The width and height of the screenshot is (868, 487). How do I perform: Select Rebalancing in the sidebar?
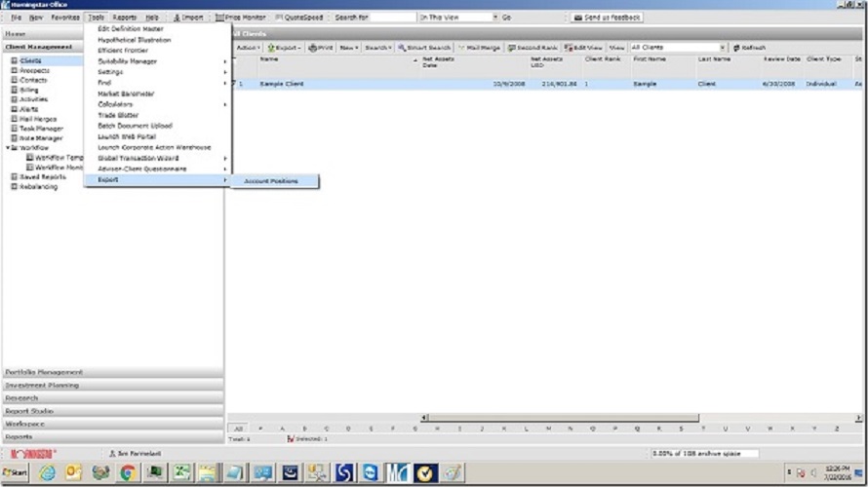tap(38, 187)
